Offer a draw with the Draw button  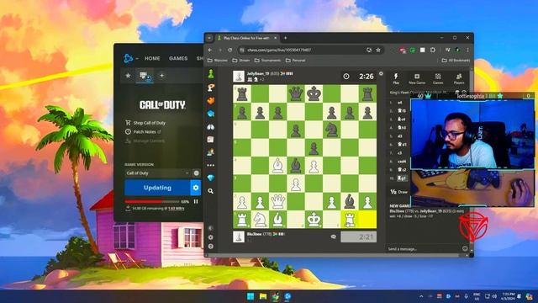399,192
